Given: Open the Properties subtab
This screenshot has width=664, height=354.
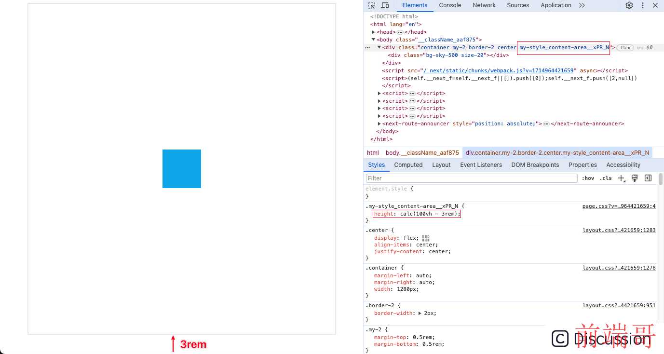Looking at the screenshot, I should tap(583, 165).
